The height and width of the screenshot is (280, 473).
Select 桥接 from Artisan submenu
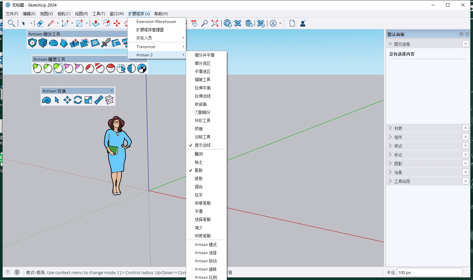pyautogui.click(x=206, y=129)
